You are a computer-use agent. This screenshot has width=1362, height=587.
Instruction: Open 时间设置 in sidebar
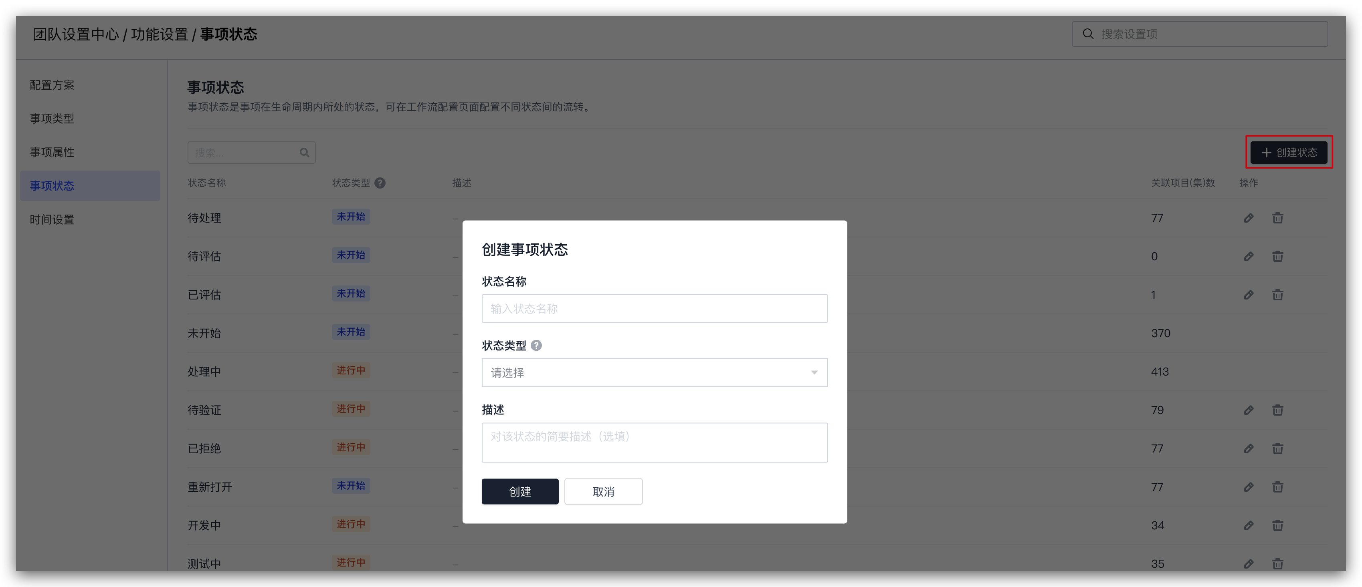coord(52,219)
